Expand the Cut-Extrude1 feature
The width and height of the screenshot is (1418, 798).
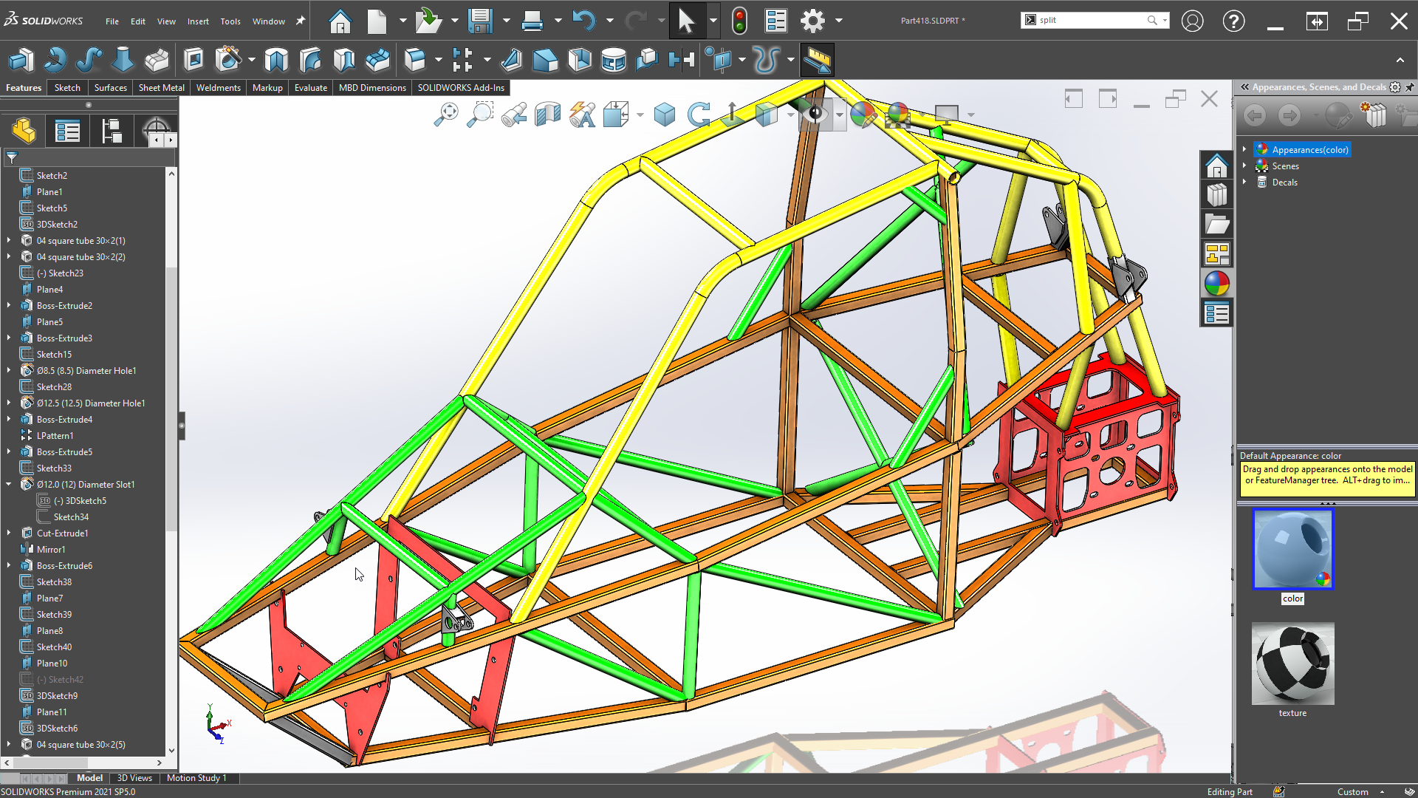(9, 533)
